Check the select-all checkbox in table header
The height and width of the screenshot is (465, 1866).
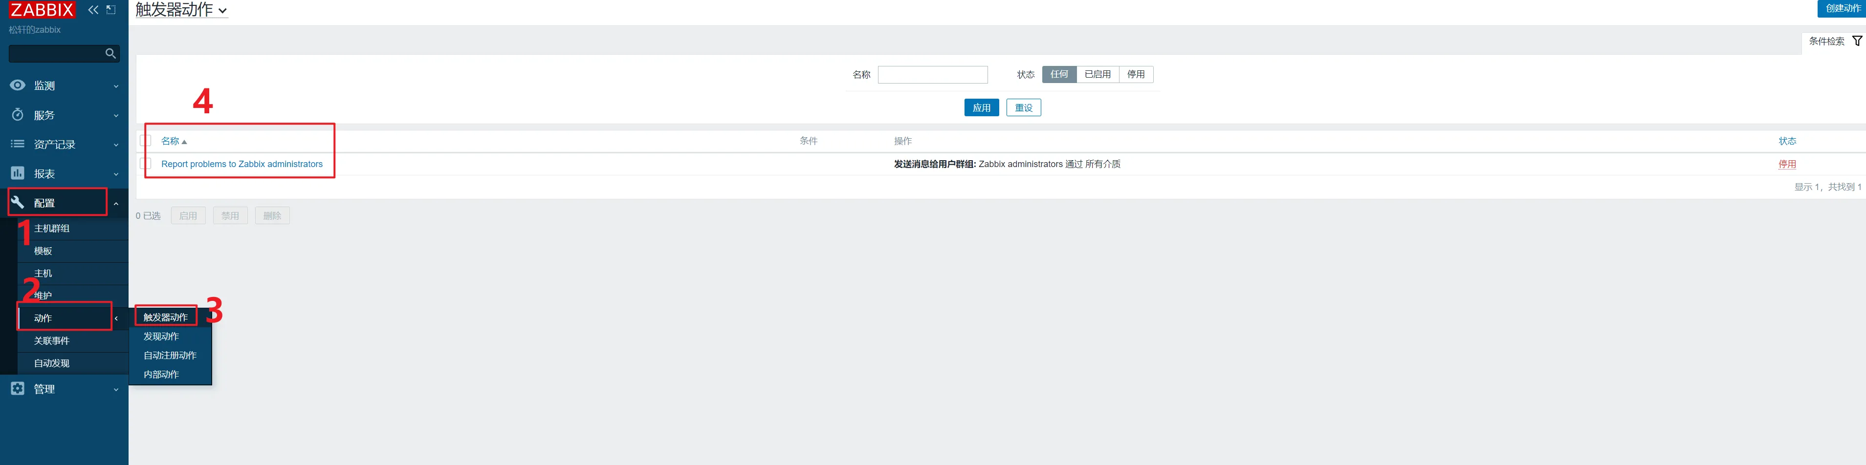tap(146, 141)
